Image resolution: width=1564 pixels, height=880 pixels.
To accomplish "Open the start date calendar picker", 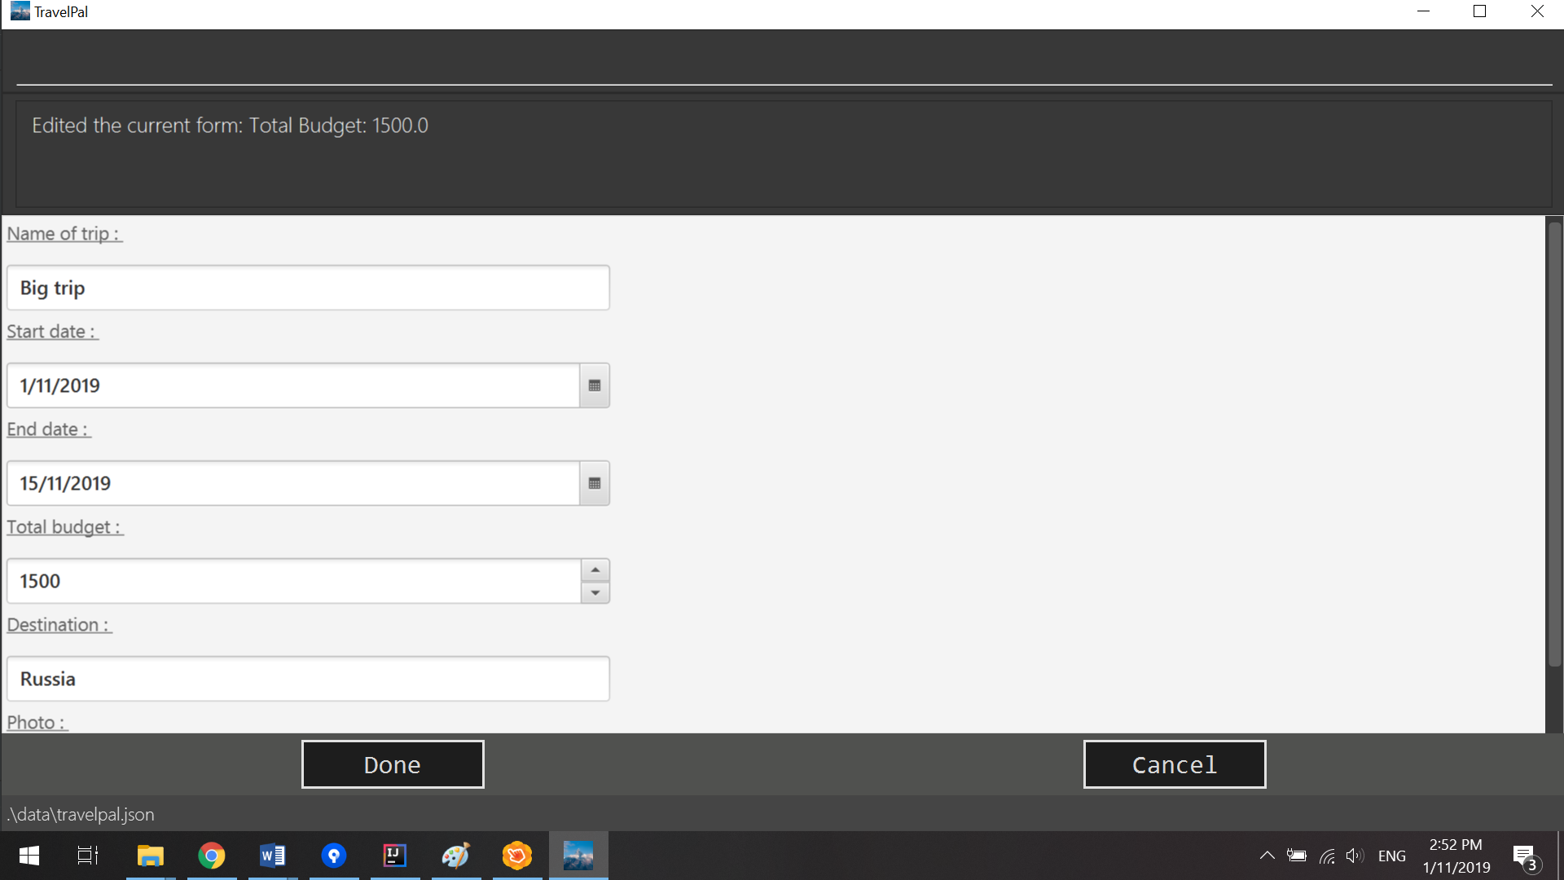I will pos(595,385).
